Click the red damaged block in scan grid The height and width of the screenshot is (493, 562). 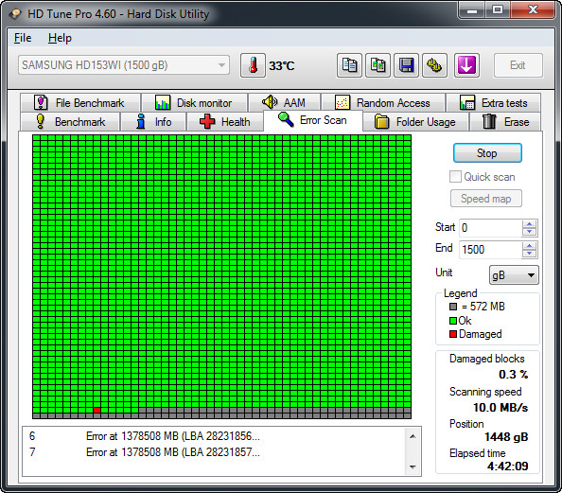[x=97, y=410]
